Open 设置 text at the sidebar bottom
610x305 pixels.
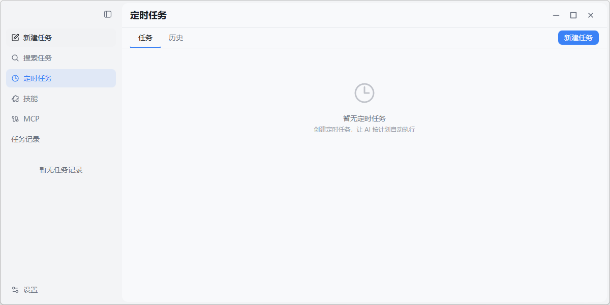point(30,290)
